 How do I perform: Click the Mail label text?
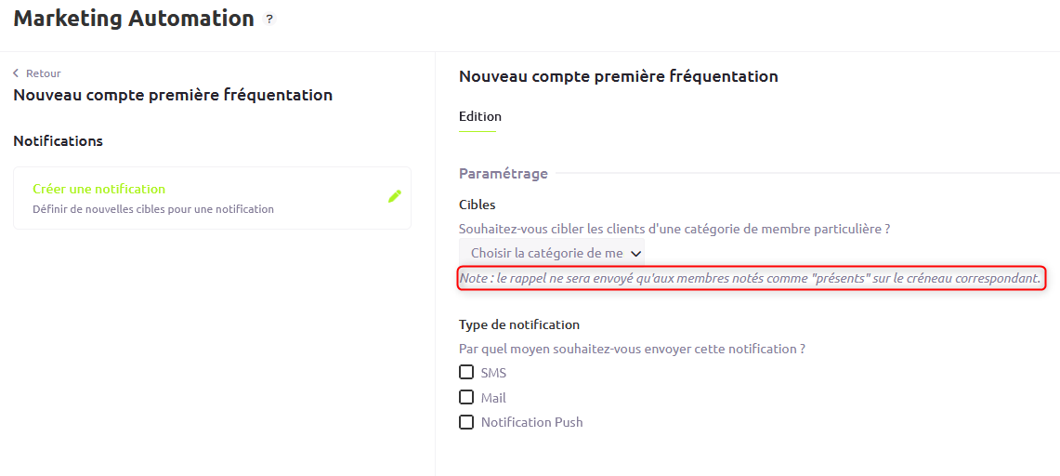click(493, 398)
